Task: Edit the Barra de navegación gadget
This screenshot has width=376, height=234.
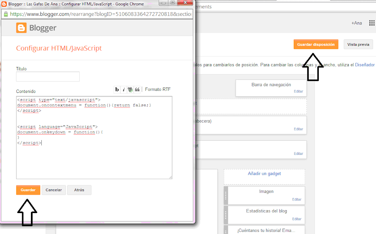Action: [298, 91]
